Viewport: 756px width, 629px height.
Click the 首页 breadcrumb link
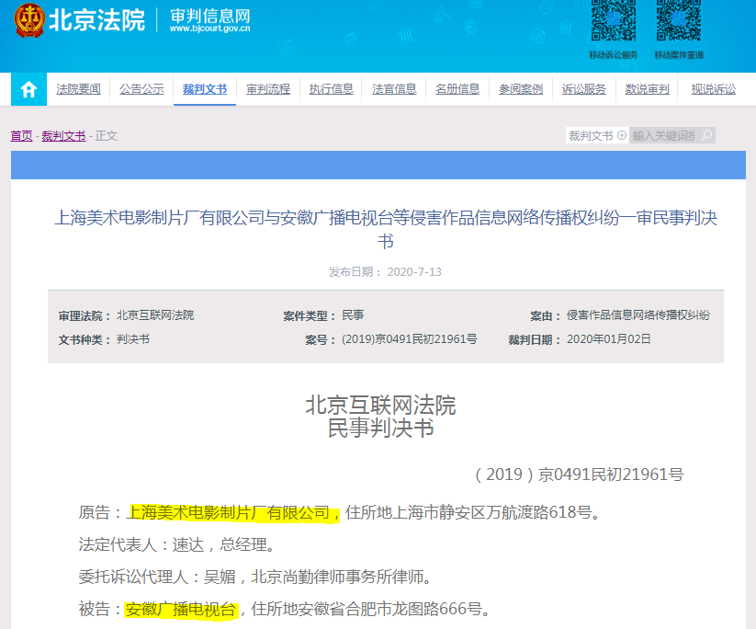coord(22,136)
